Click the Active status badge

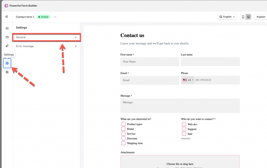pos(43,17)
